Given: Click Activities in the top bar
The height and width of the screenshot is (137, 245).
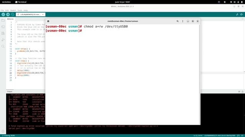Looking at the screenshot, I should pos(7,2).
